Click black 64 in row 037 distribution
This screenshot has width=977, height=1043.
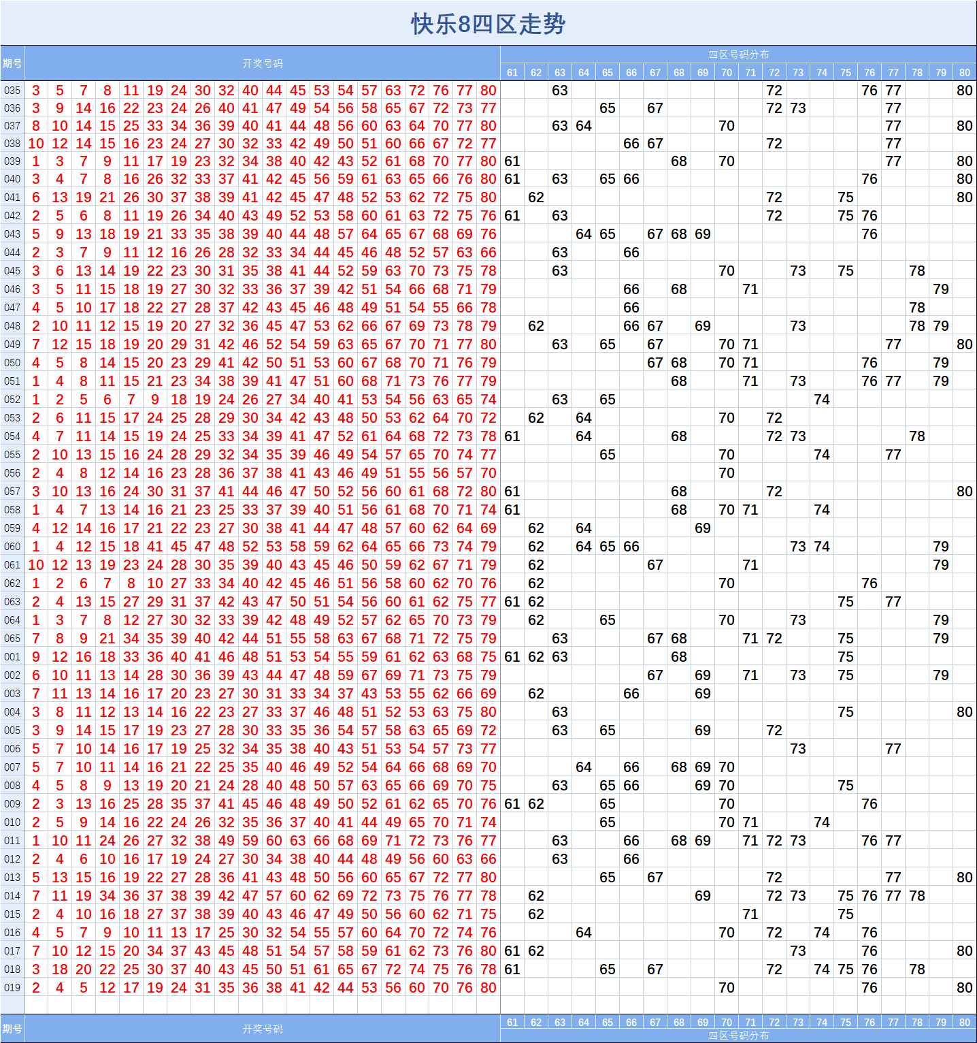coord(584,126)
